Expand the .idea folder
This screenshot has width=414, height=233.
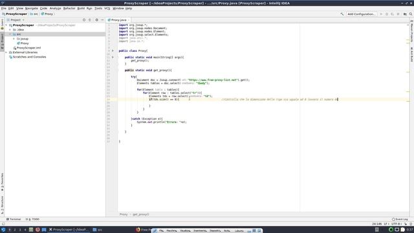click(10, 30)
